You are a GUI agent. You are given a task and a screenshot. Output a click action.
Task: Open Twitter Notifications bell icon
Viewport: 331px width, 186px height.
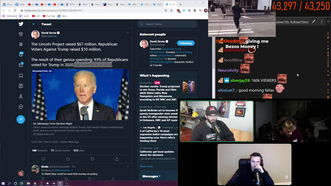click(21, 54)
